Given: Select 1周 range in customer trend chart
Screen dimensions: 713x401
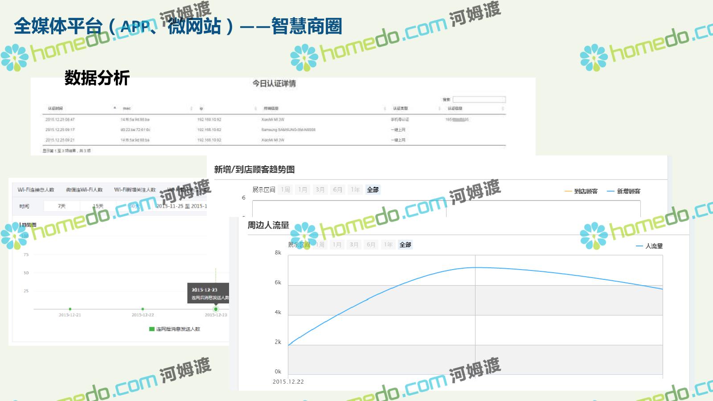Looking at the screenshot, I should point(286,190).
